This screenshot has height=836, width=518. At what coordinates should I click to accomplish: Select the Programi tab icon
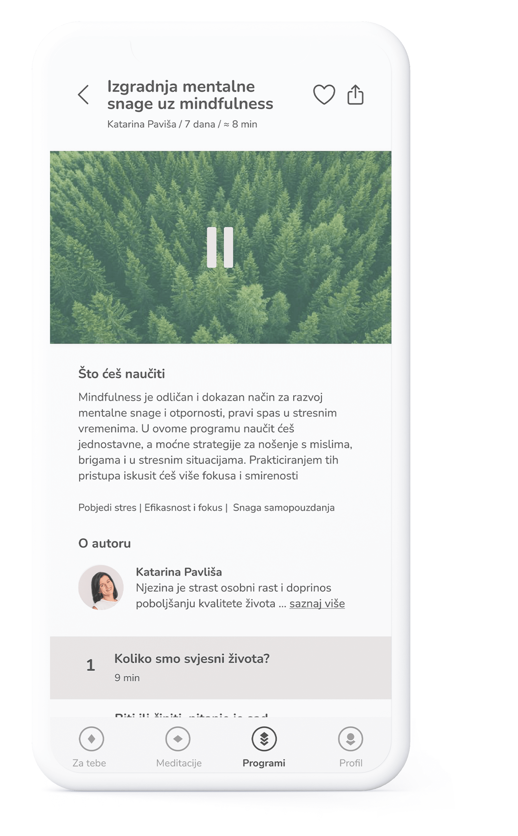264,739
